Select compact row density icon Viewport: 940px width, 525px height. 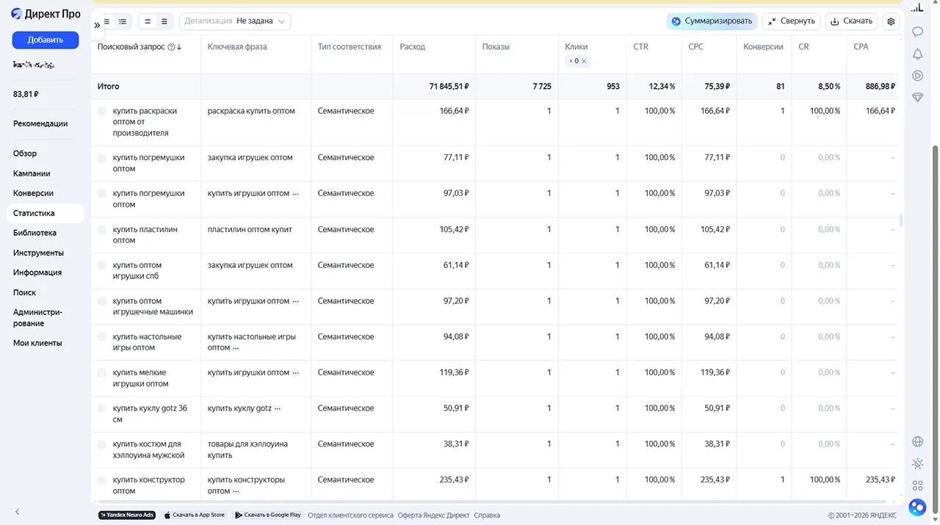coord(148,21)
